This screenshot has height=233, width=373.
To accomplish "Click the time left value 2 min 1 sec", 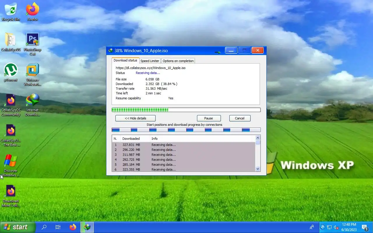I will click(x=153, y=93).
